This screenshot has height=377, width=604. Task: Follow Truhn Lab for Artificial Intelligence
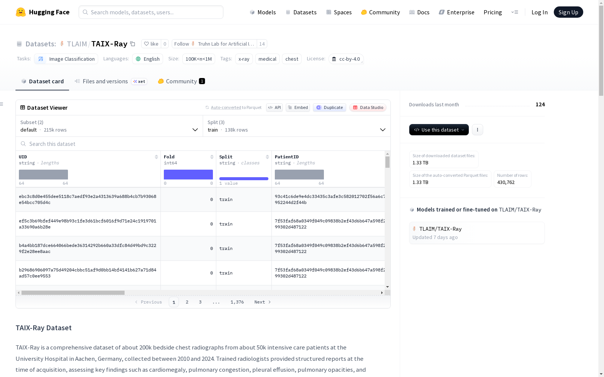tap(214, 44)
